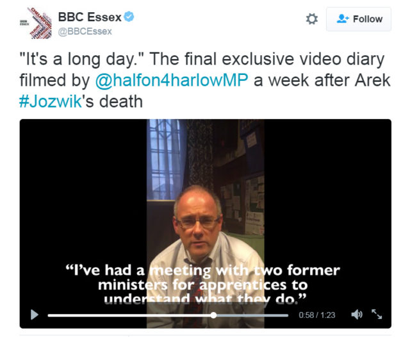Click the video progress slider handle
410x337 pixels.
click(x=213, y=315)
